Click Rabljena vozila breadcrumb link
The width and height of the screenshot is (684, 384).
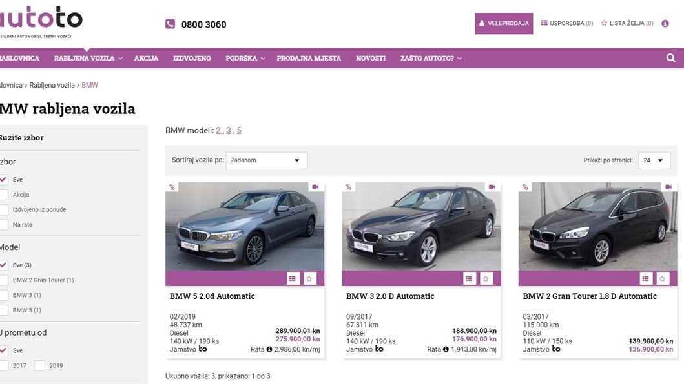[x=52, y=85]
